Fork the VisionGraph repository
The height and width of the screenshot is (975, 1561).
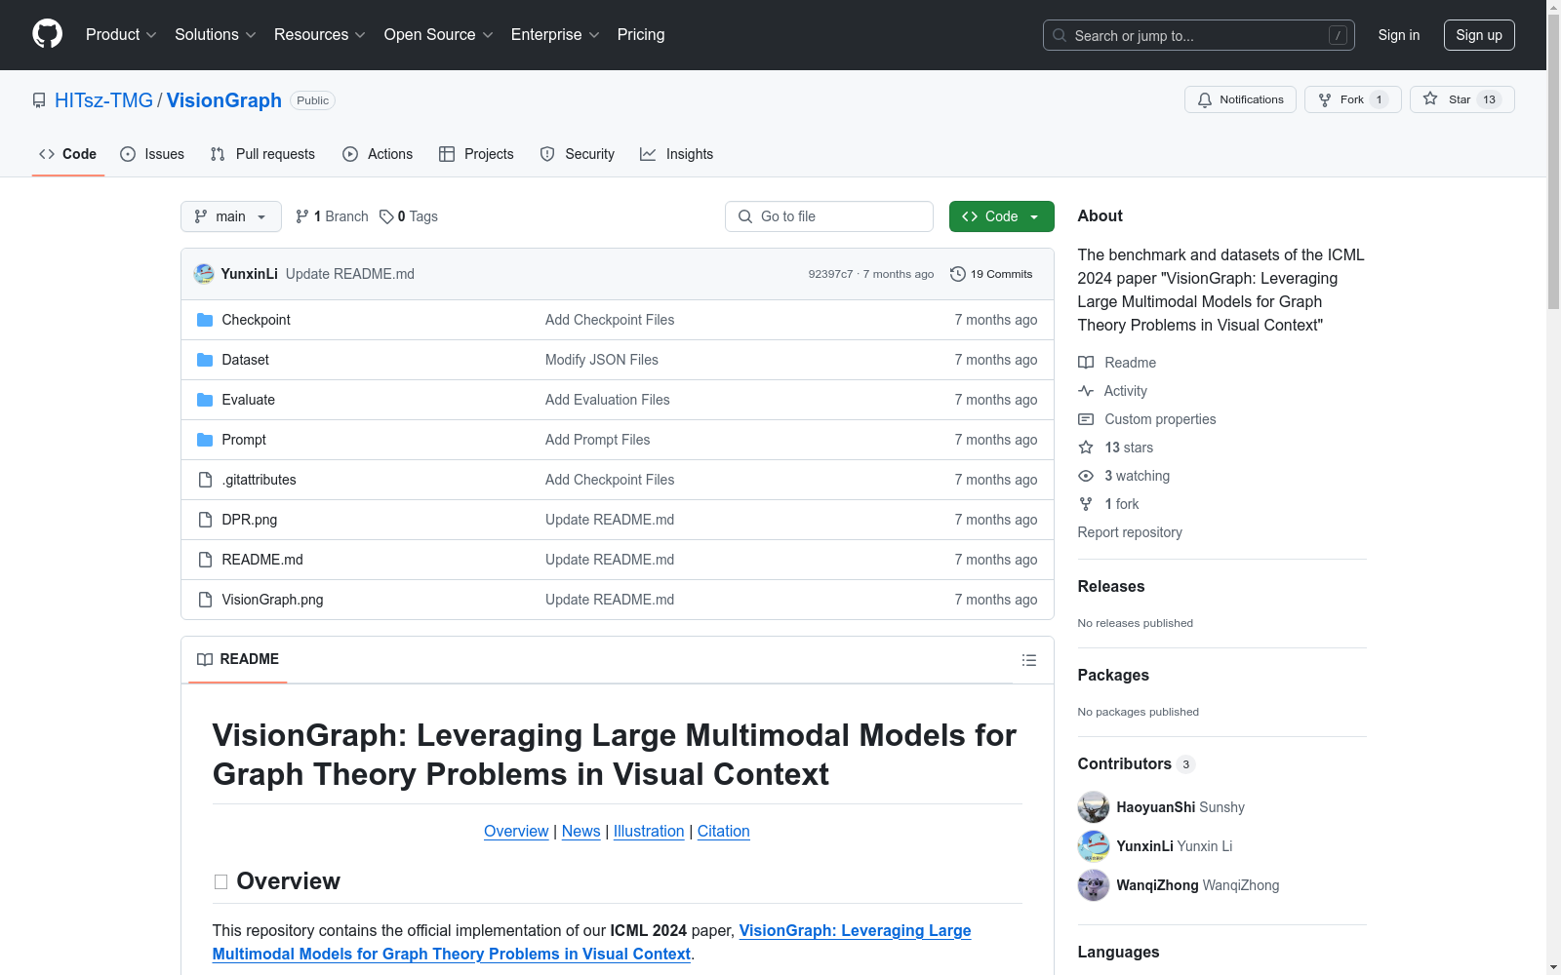click(x=1352, y=99)
